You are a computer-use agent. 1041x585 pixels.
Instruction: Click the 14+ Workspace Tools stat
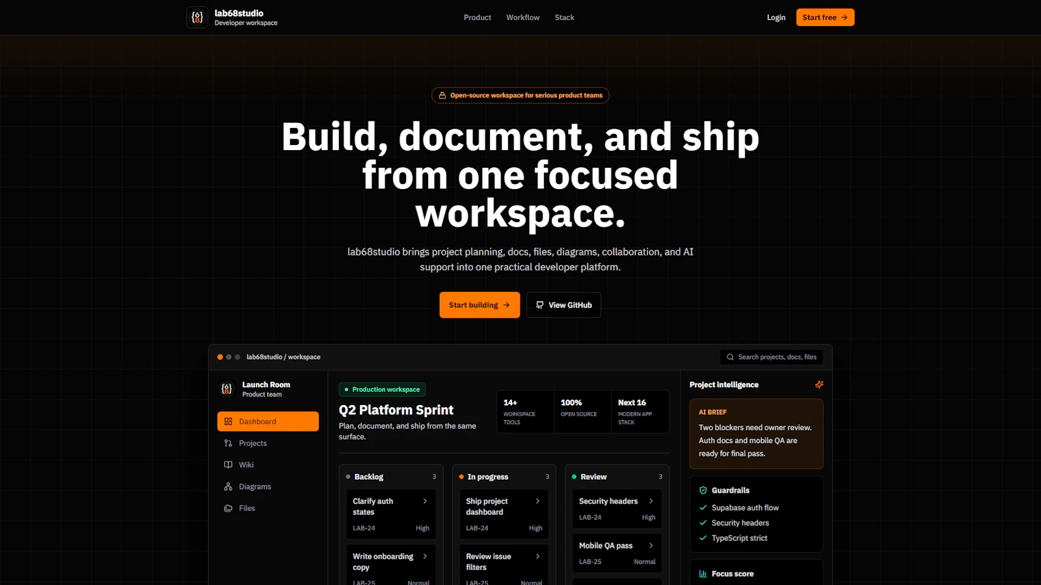point(525,411)
